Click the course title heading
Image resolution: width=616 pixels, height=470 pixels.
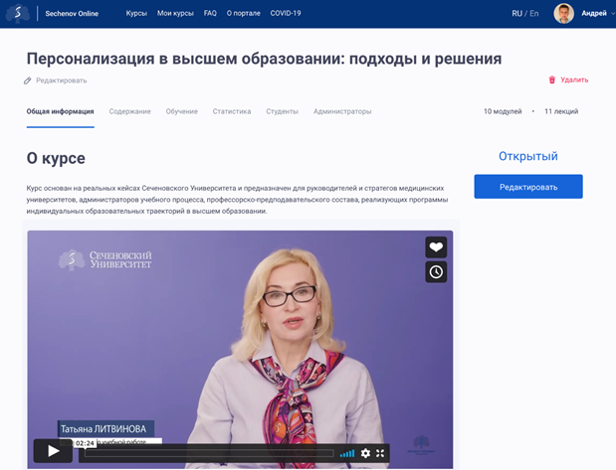tap(264, 59)
